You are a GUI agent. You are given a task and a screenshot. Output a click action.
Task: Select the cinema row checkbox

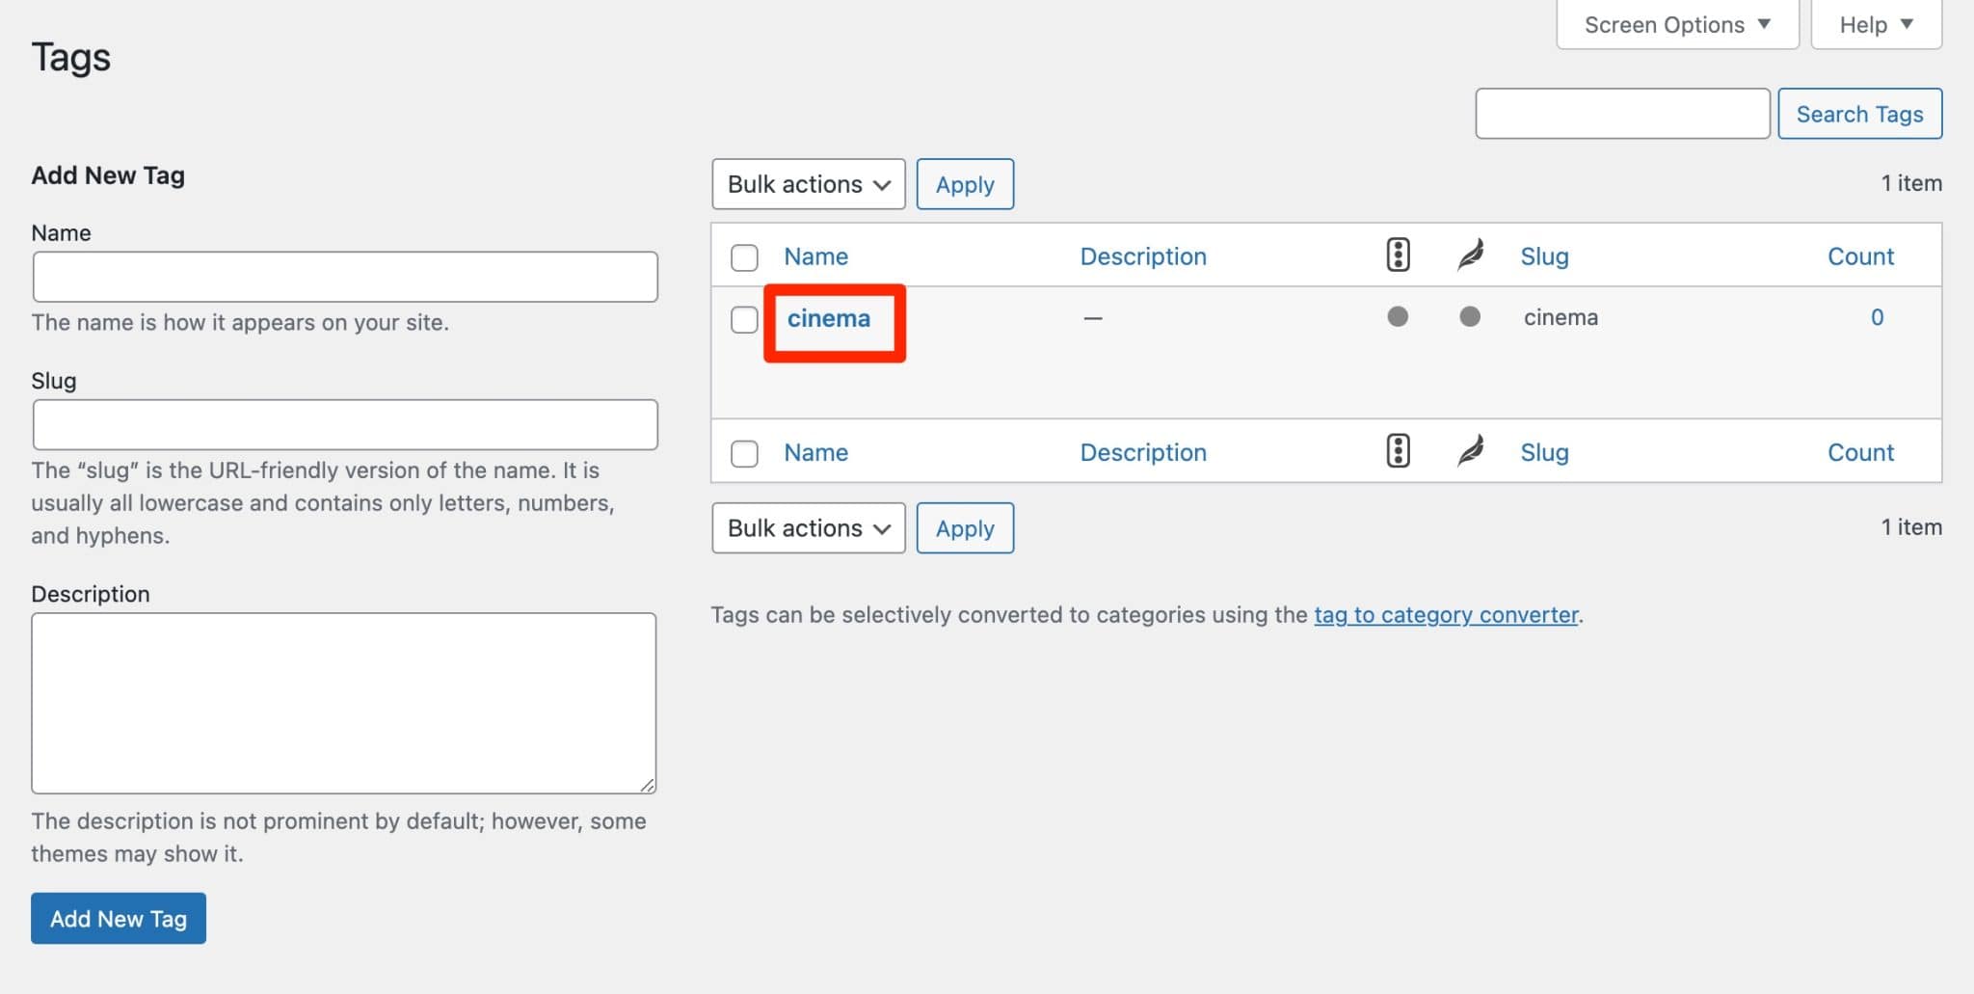point(743,319)
